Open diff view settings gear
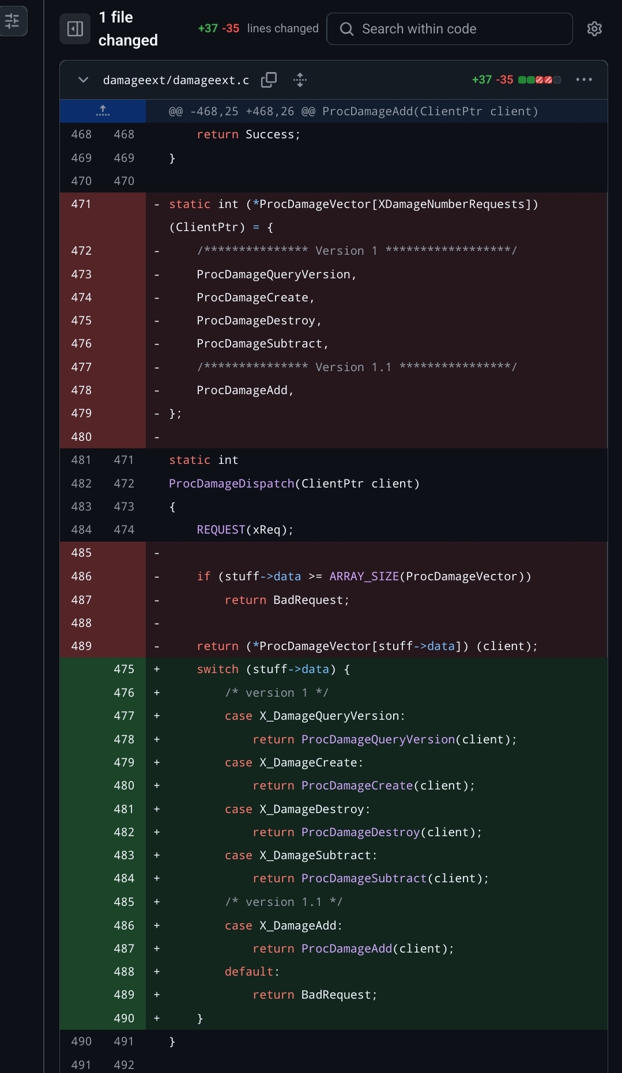 tap(594, 29)
